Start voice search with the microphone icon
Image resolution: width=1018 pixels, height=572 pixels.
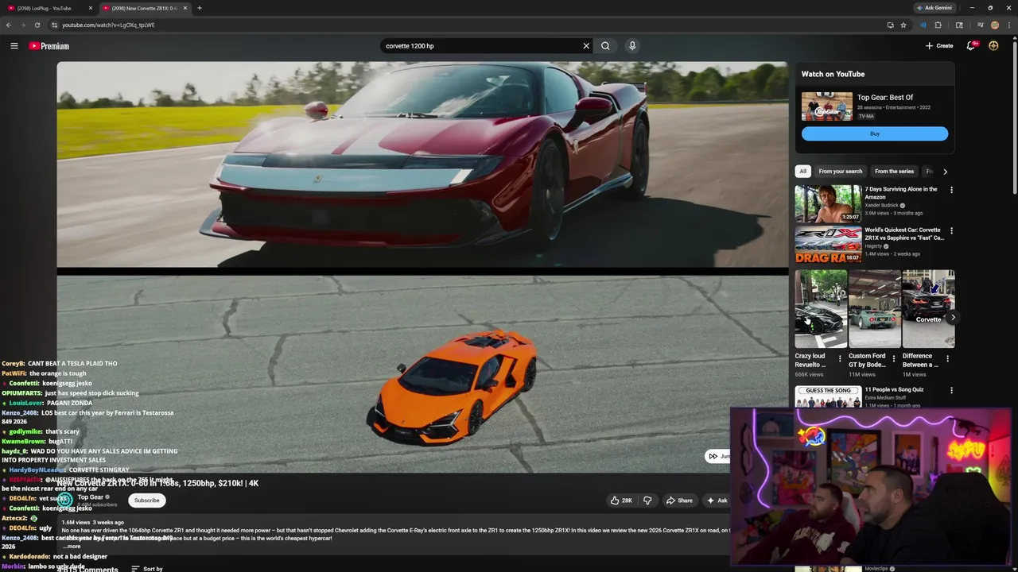pos(632,46)
